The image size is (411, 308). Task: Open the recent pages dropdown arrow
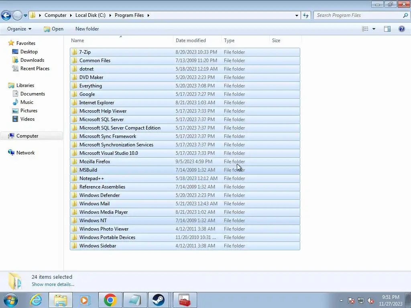pos(25,16)
